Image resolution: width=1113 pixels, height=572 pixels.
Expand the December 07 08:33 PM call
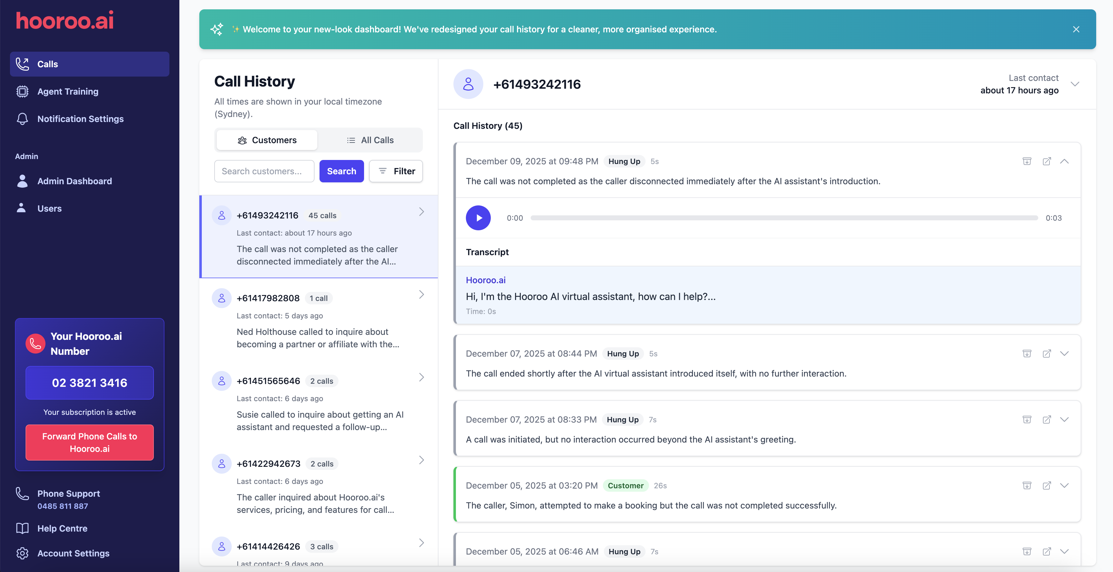pyautogui.click(x=1064, y=420)
